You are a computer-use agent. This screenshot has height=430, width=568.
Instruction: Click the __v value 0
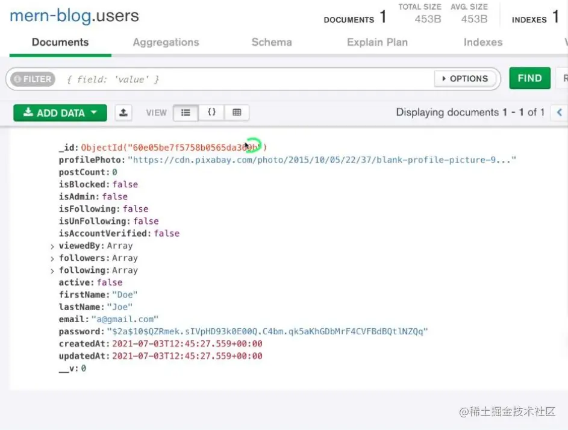click(x=84, y=369)
